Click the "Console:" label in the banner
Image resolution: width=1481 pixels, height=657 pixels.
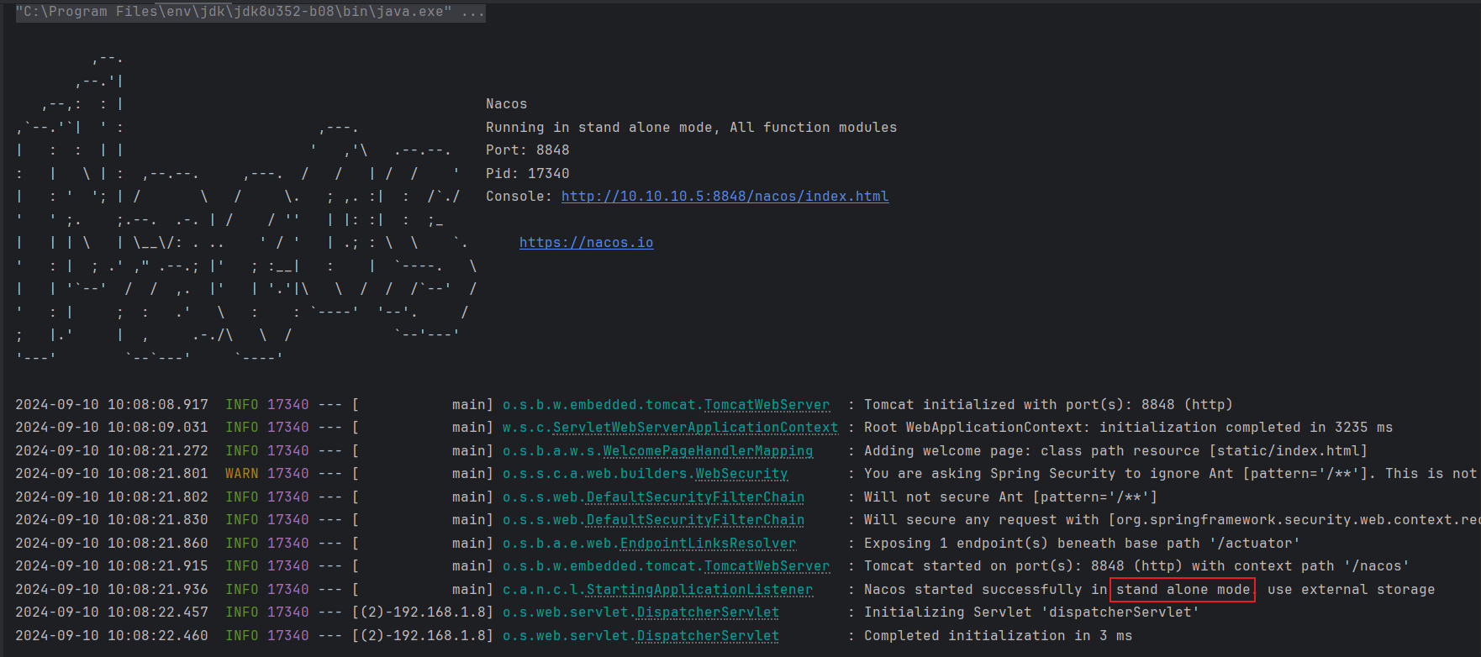(519, 197)
